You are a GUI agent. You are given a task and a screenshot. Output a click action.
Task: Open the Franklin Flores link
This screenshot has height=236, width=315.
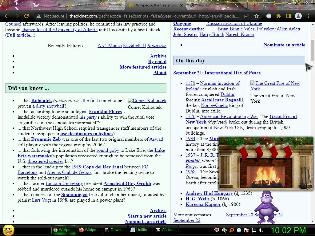[105, 112]
